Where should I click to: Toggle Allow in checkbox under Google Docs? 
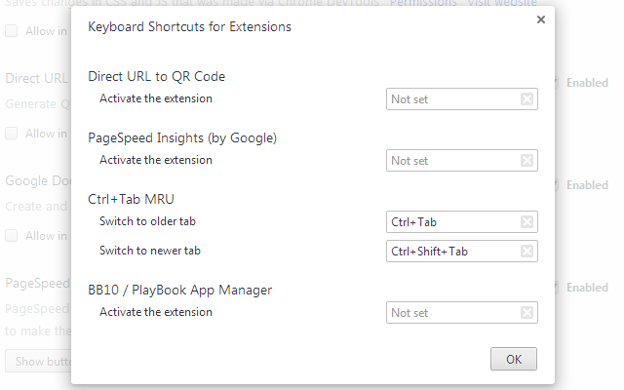(x=11, y=235)
